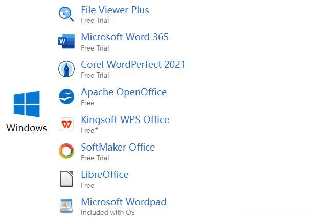This screenshot has width=318, height=219.
Task: Click the SoftMaker Office colorful ring icon
Action: coord(66,151)
